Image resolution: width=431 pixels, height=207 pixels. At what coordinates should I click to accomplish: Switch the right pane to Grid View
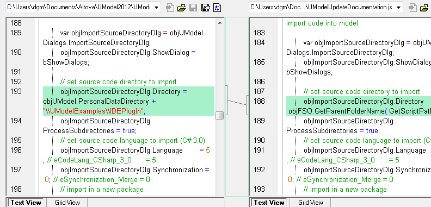pos(310,203)
